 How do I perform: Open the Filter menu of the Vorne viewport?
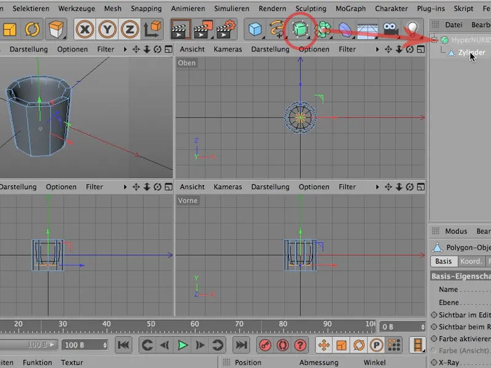[347, 187]
